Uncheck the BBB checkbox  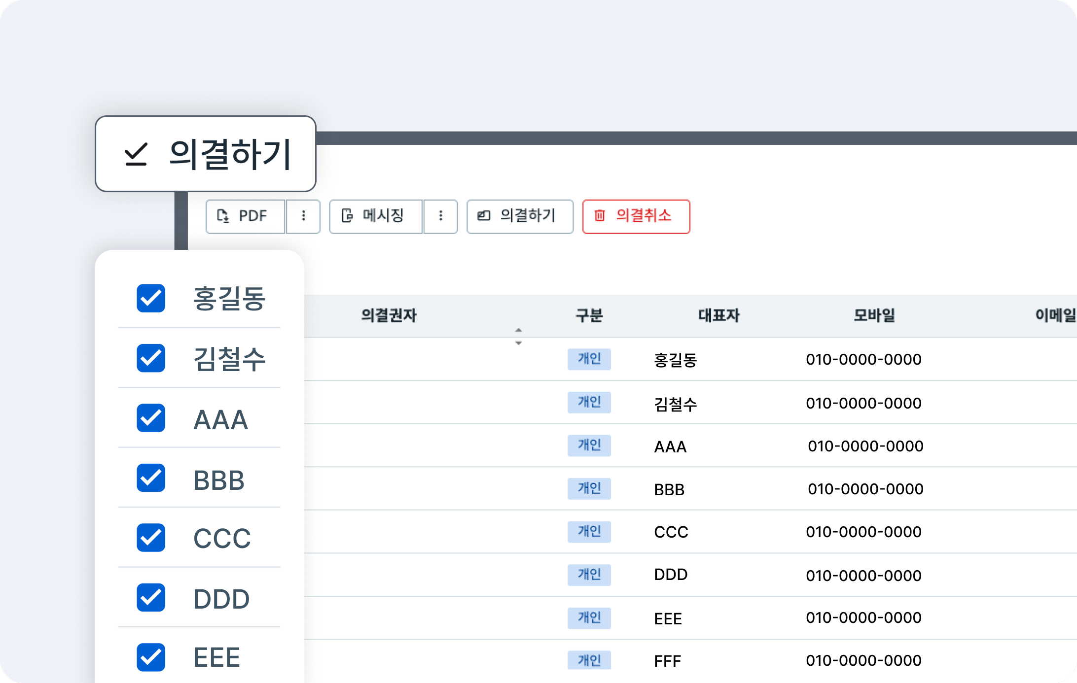point(151,478)
